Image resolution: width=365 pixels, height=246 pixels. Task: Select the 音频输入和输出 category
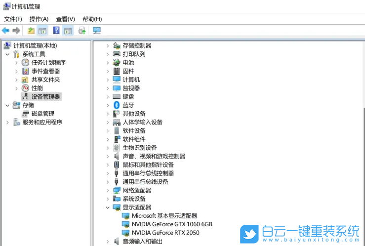coord(142,242)
